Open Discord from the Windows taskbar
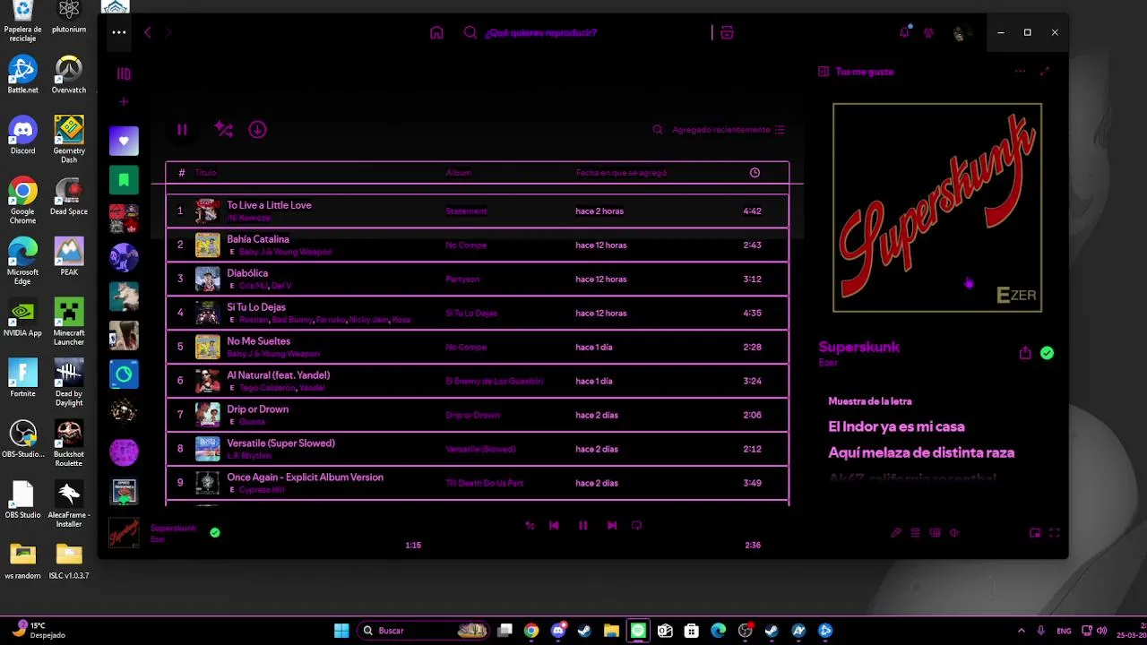Screen dimensions: 1147x645 [558, 631]
